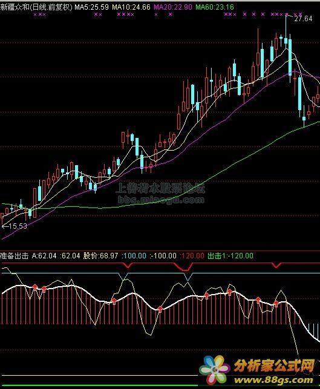Click the :-100.00 indicator value
The image size is (320, 389).
click(x=163, y=256)
